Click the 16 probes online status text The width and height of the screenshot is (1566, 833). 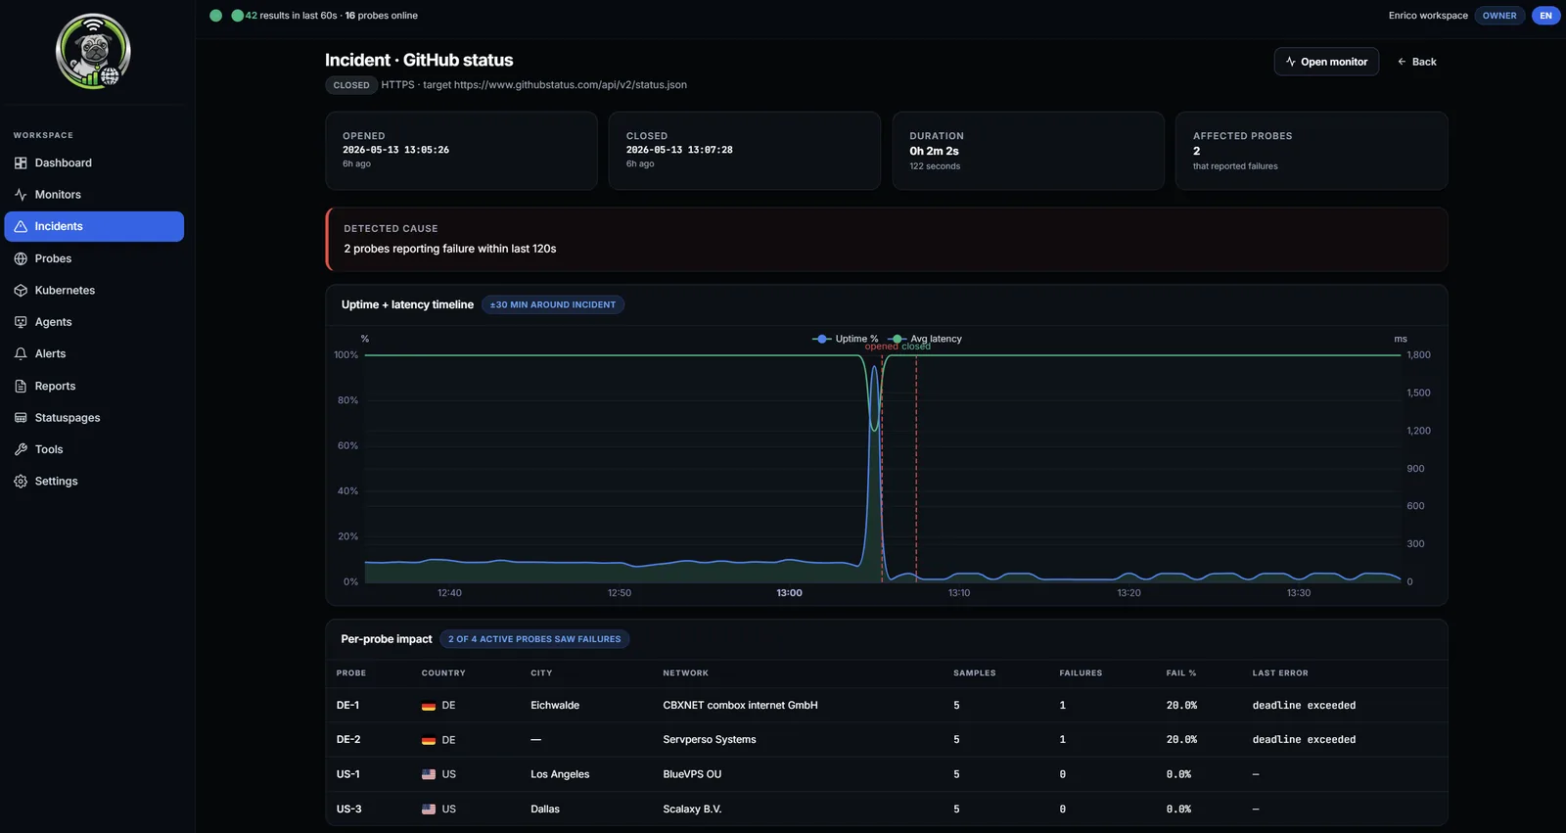click(381, 16)
